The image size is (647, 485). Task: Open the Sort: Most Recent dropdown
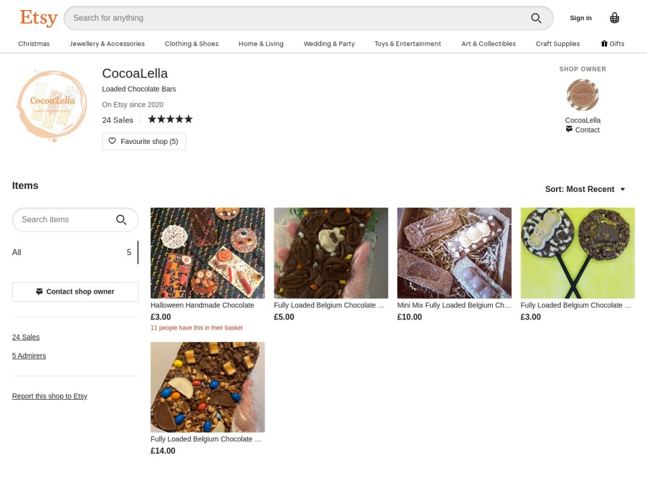click(585, 189)
